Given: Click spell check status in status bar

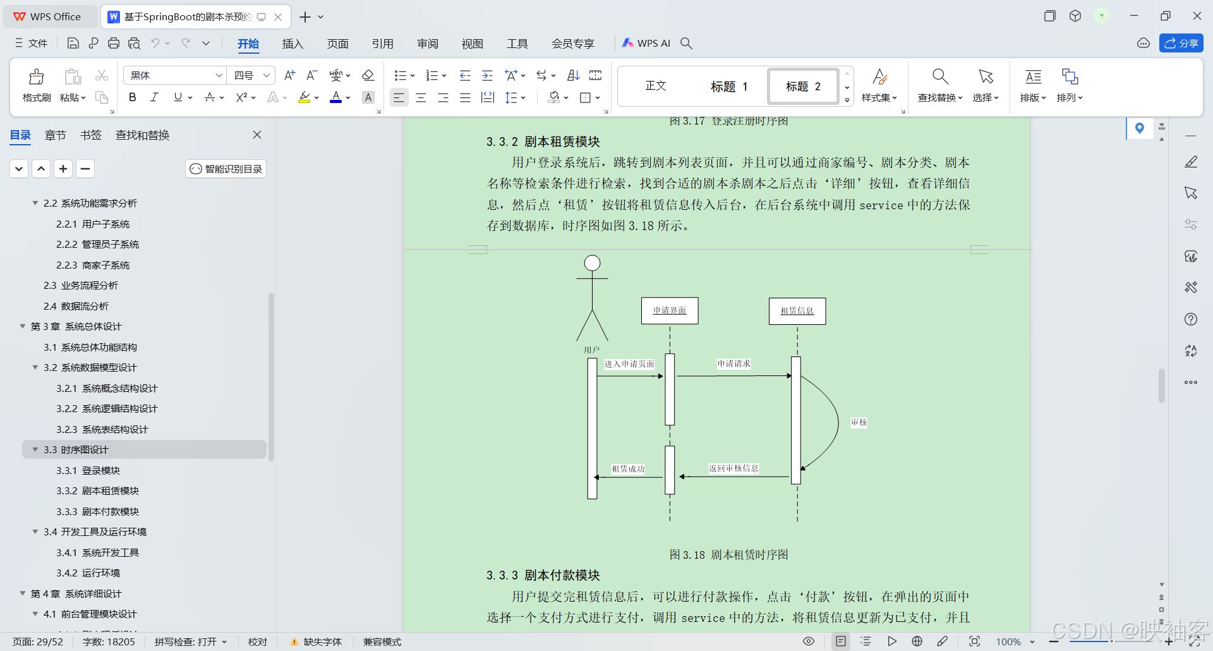Looking at the screenshot, I should coord(190,642).
